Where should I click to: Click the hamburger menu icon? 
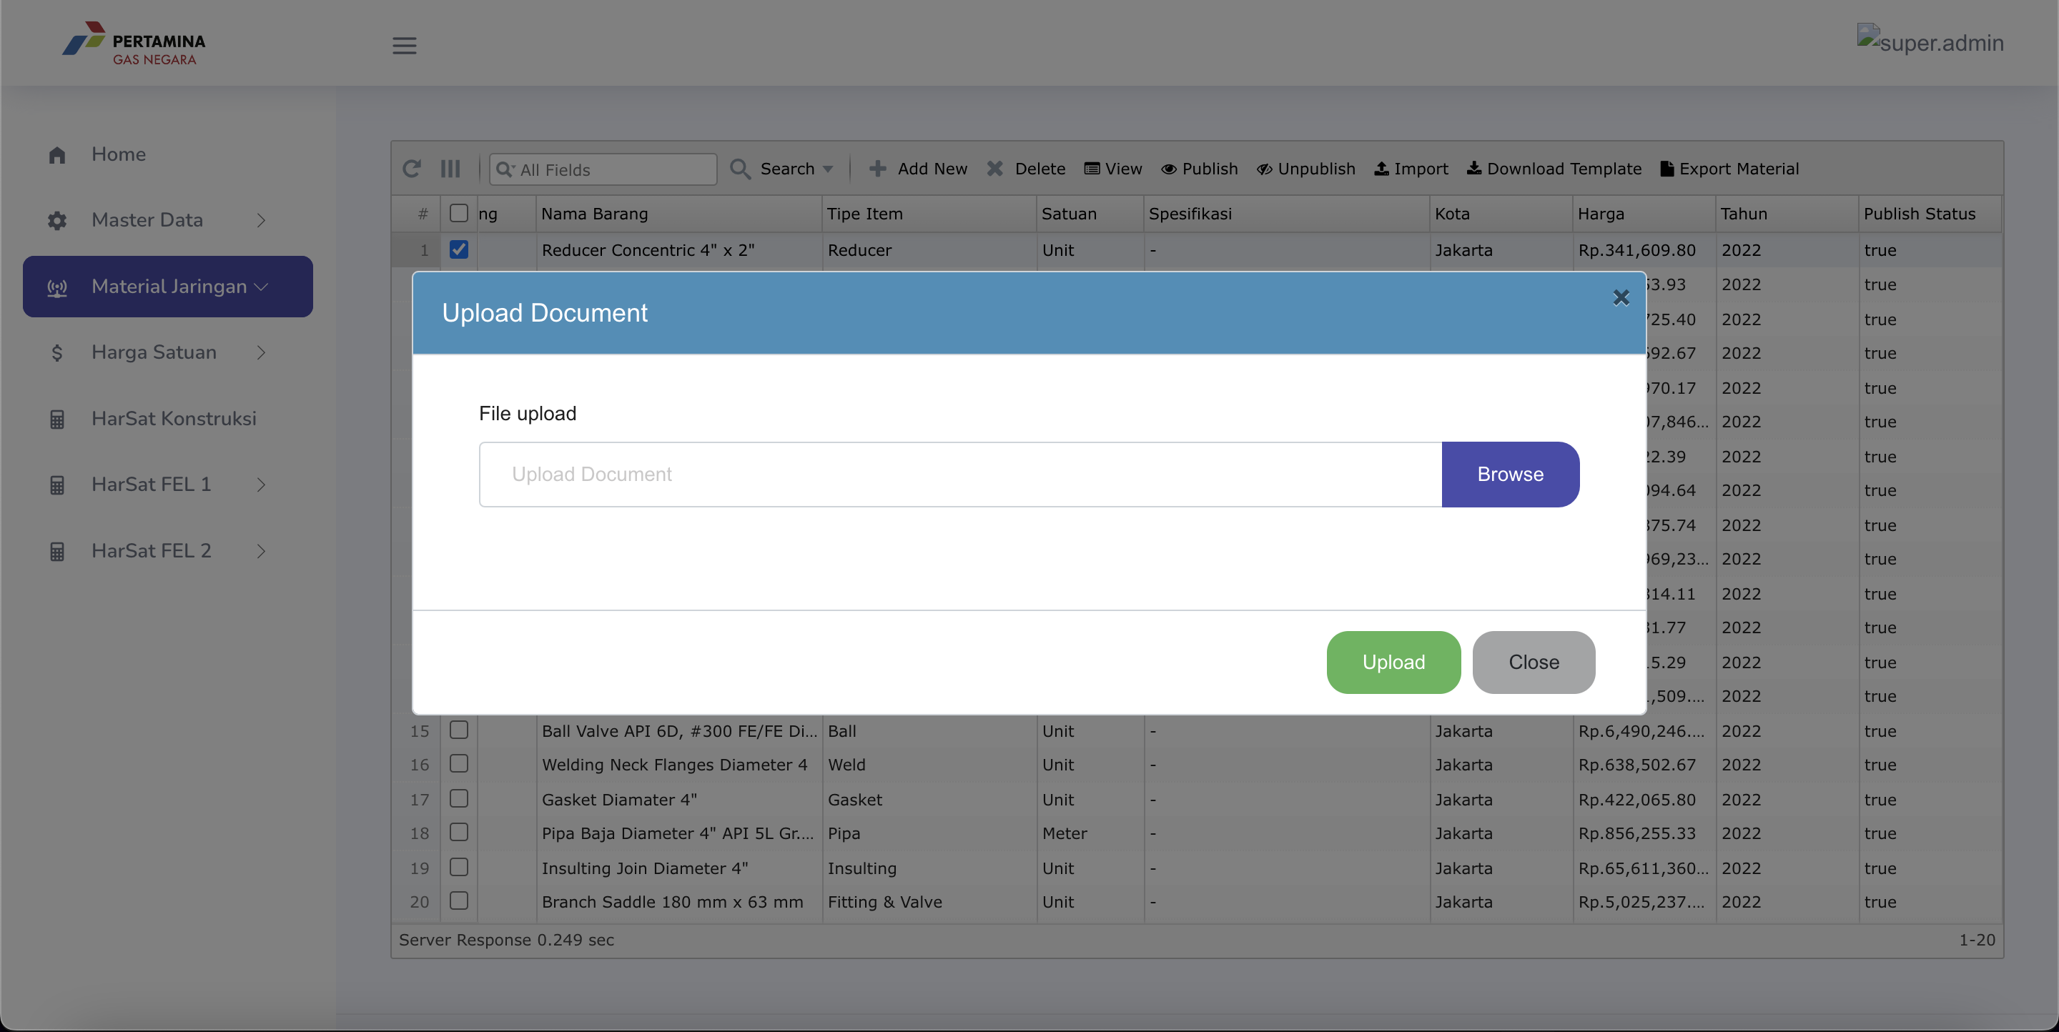coord(405,46)
